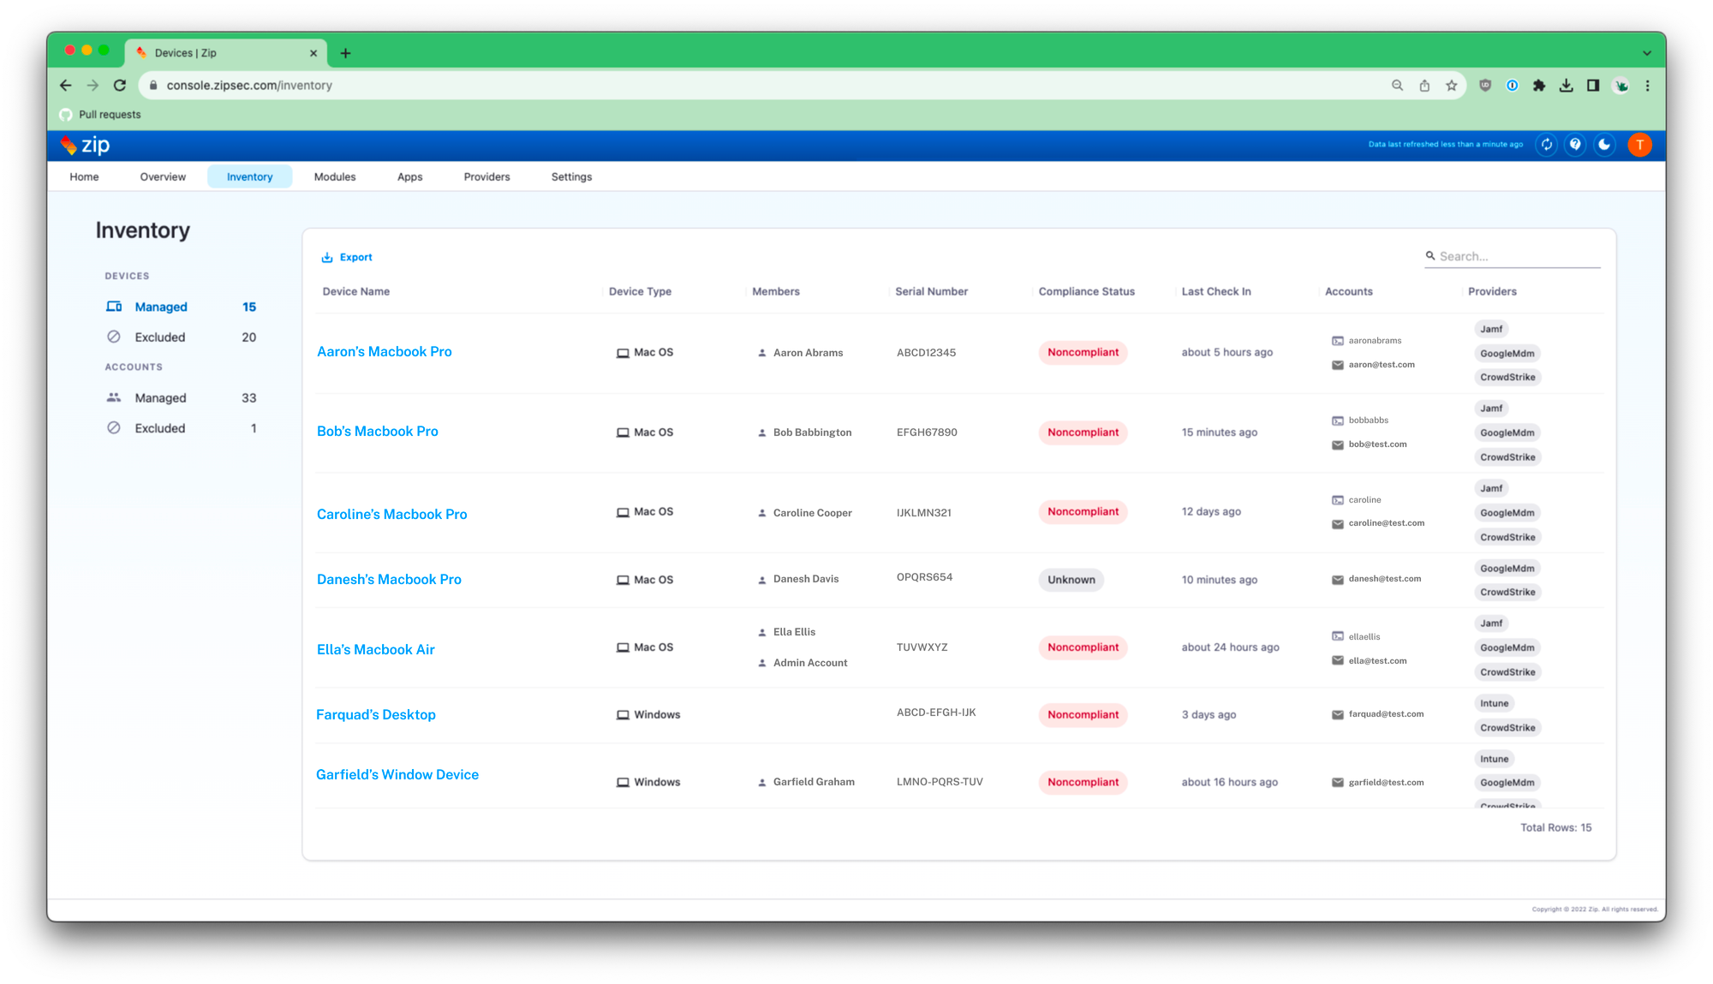Click the Zip logo in header

[x=86, y=145]
